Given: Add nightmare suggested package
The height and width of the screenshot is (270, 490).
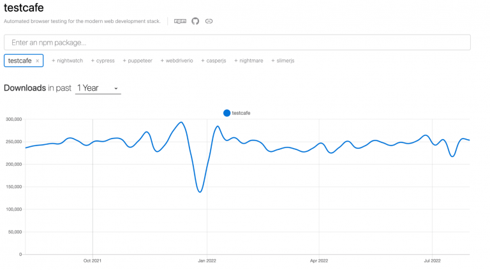Looking at the screenshot, I should click(249, 61).
